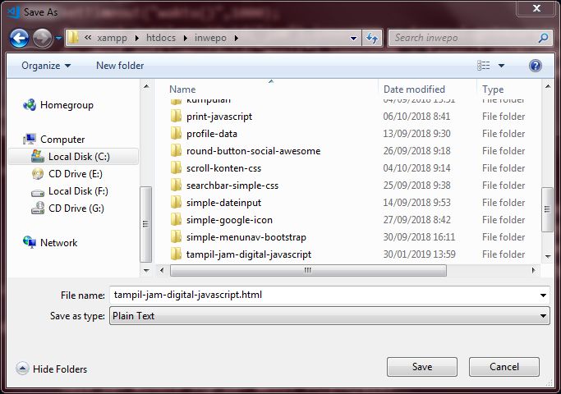The height and width of the screenshot is (394, 561).
Task: Click the help question mark icon
Action: [536, 66]
